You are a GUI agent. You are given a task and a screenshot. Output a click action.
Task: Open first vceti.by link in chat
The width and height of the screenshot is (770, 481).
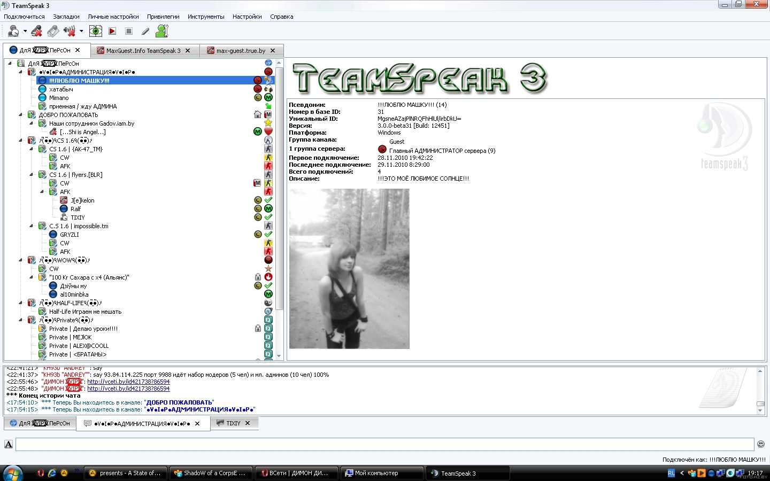[x=128, y=382]
